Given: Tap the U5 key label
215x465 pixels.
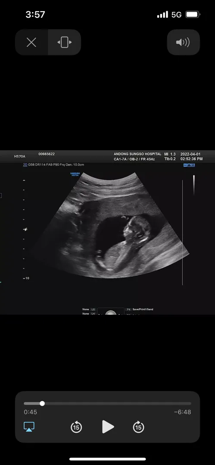Looking at the screenshot, I should (93, 309).
